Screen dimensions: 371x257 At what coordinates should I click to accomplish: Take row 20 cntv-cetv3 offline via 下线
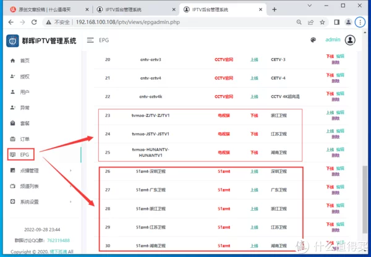tap(330, 56)
